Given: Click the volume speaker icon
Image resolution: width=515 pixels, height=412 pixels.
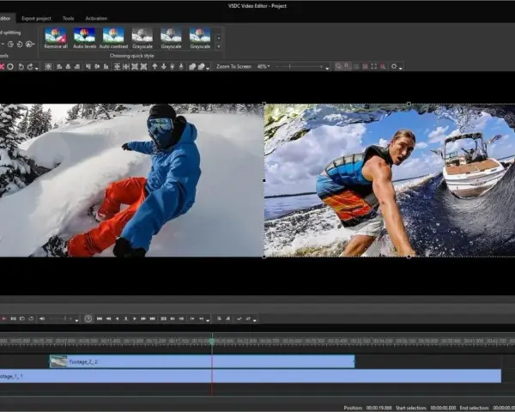Looking at the screenshot, I should [x=42, y=318].
